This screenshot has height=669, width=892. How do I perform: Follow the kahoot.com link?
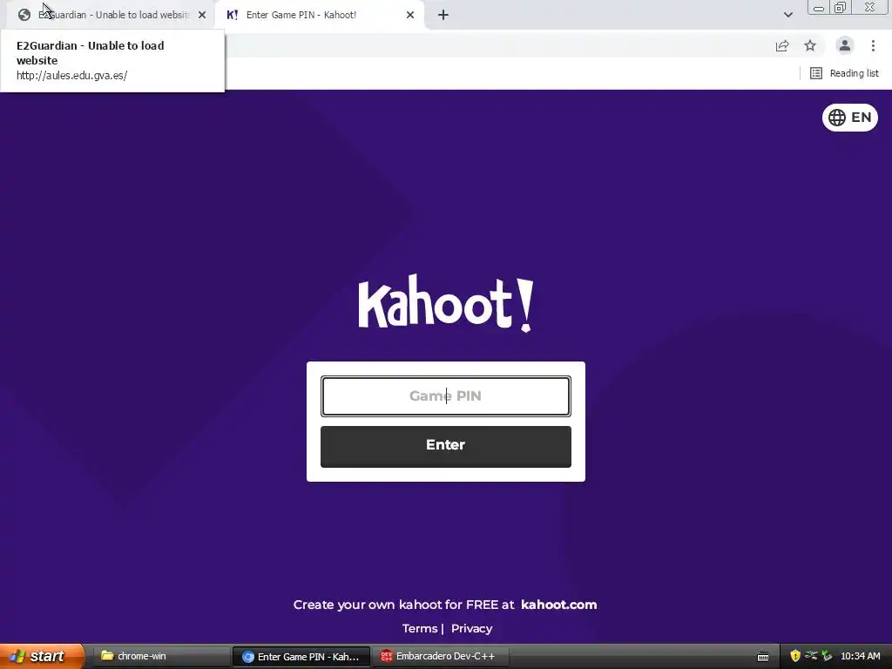[x=558, y=605]
